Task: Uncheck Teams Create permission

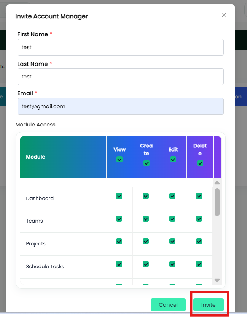Action: [146, 219]
